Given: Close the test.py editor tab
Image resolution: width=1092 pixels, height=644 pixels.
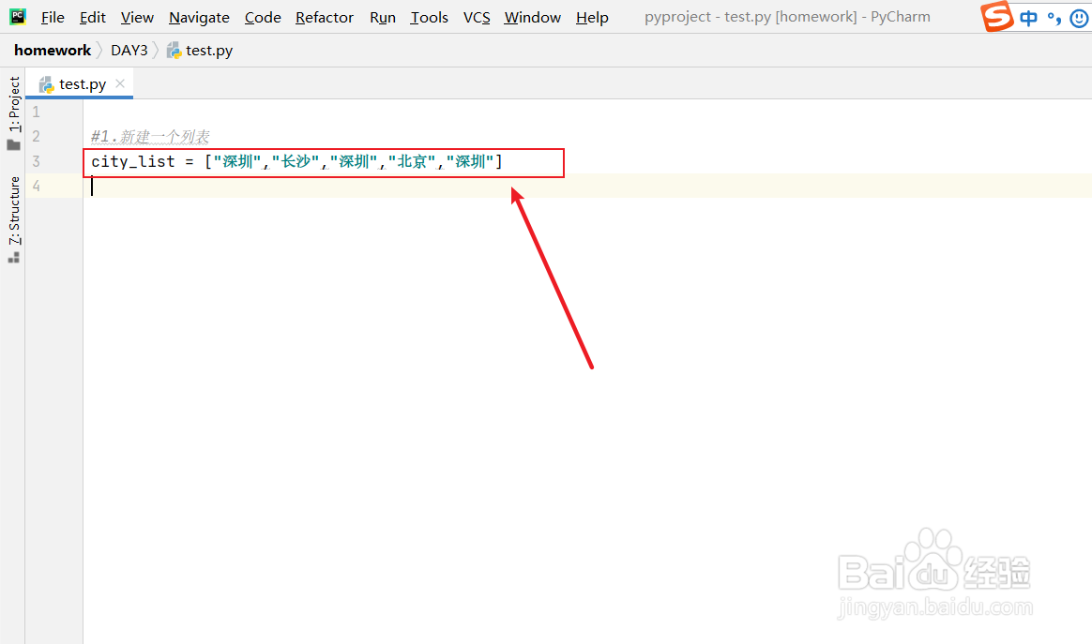Looking at the screenshot, I should pyautogui.click(x=120, y=83).
